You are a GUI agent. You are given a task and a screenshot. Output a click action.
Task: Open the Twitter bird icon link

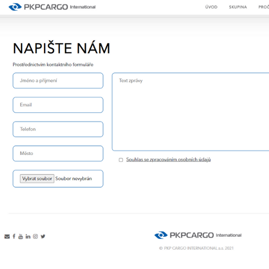43,237
